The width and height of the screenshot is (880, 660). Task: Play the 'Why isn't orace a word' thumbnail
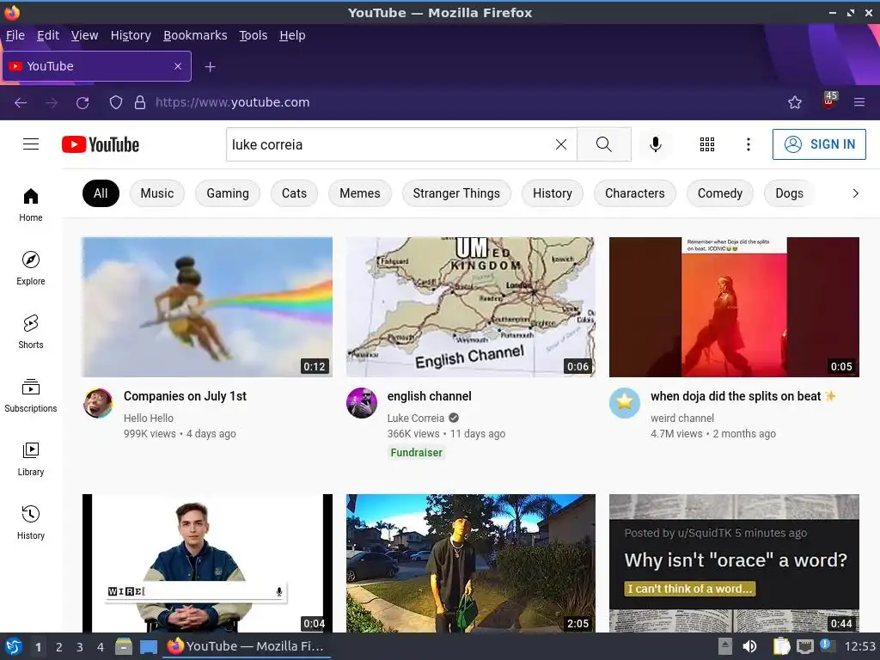click(x=734, y=563)
